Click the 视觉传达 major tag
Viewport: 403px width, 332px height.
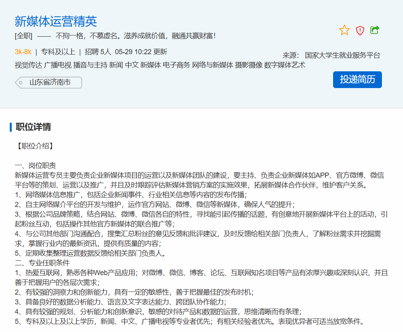pos(28,65)
